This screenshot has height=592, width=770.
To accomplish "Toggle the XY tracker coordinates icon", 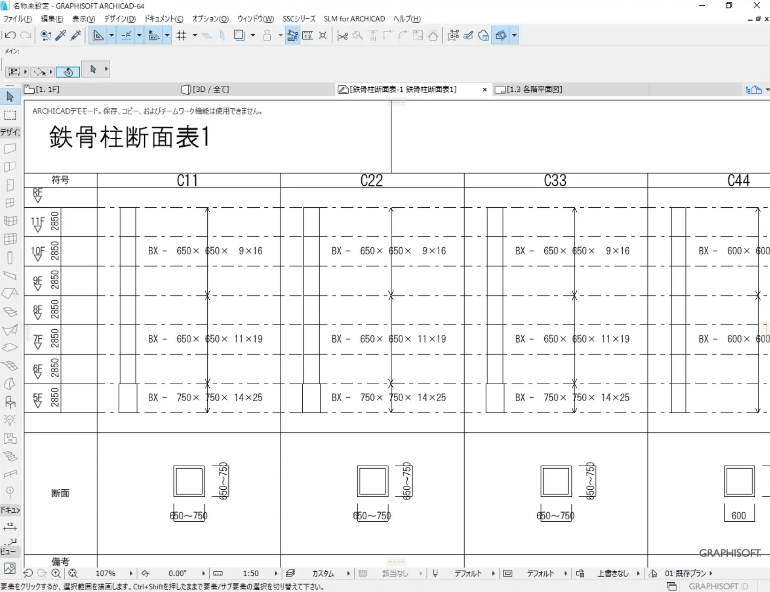I will pyautogui.click(x=154, y=35).
